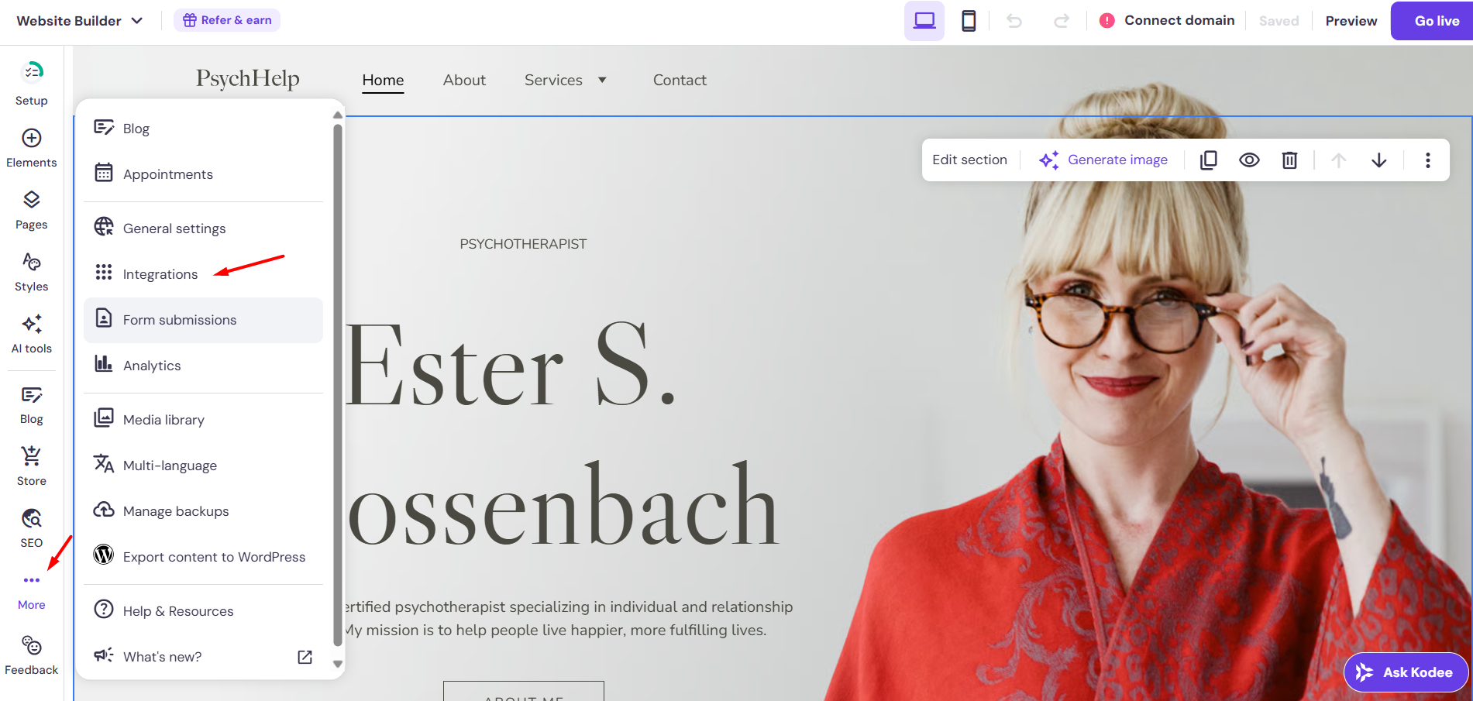Select the Ester S. heading text

[511, 366]
